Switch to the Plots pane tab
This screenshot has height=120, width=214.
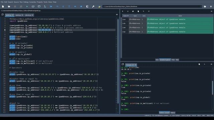173,60
